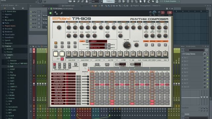Click the square button under OPTION

(152, 45)
